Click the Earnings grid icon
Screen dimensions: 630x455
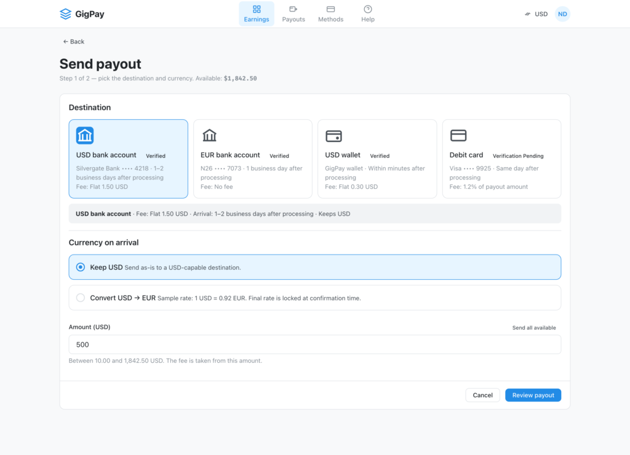[x=257, y=9]
